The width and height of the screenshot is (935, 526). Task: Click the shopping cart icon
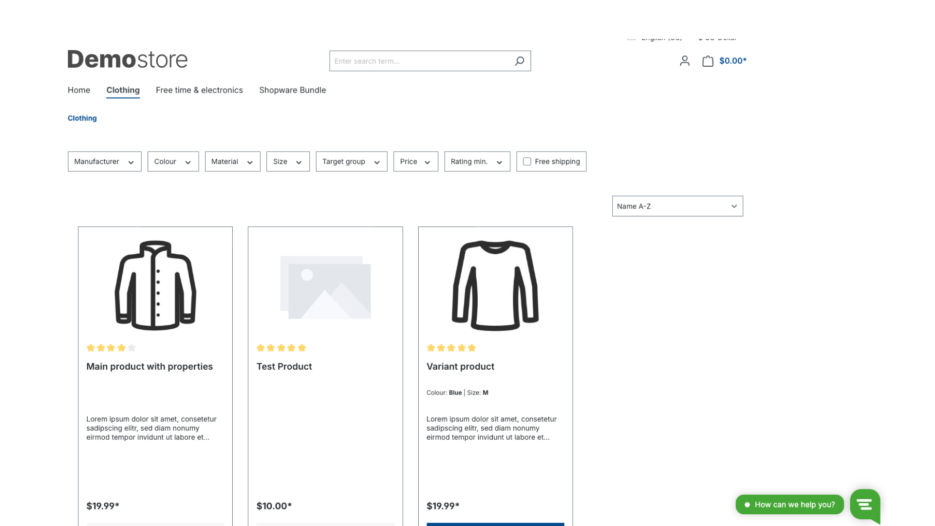pos(708,60)
